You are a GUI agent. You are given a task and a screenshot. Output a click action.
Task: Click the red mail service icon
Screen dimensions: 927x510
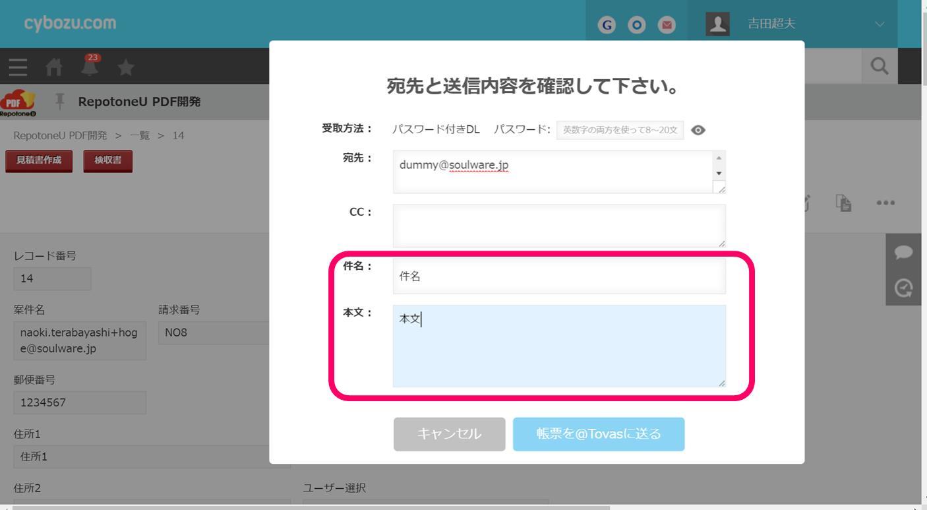point(668,24)
